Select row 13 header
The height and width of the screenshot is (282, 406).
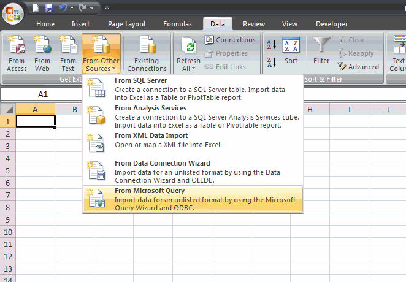coord(8,269)
